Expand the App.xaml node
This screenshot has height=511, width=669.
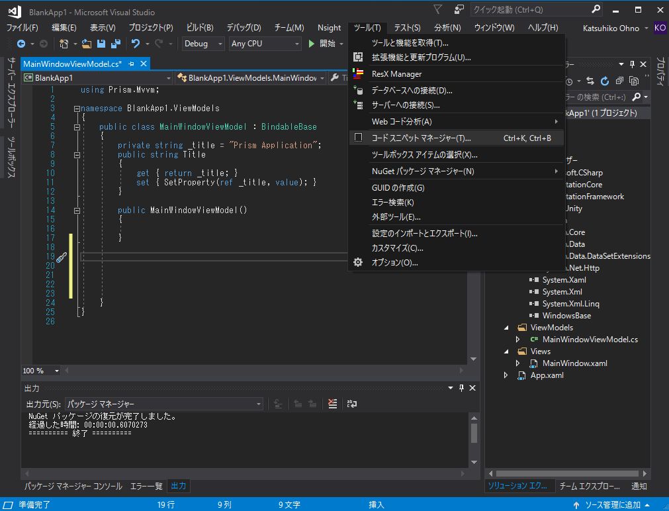tap(506, 375)
